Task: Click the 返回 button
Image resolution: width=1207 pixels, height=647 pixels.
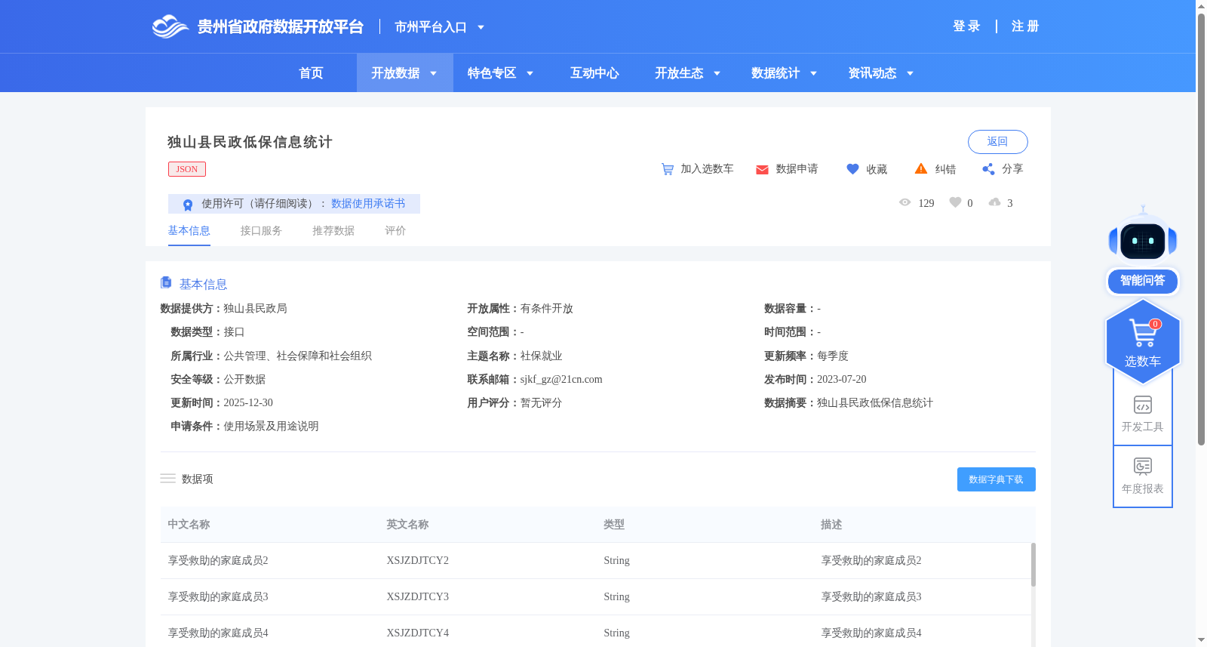Action: (997, 142)
